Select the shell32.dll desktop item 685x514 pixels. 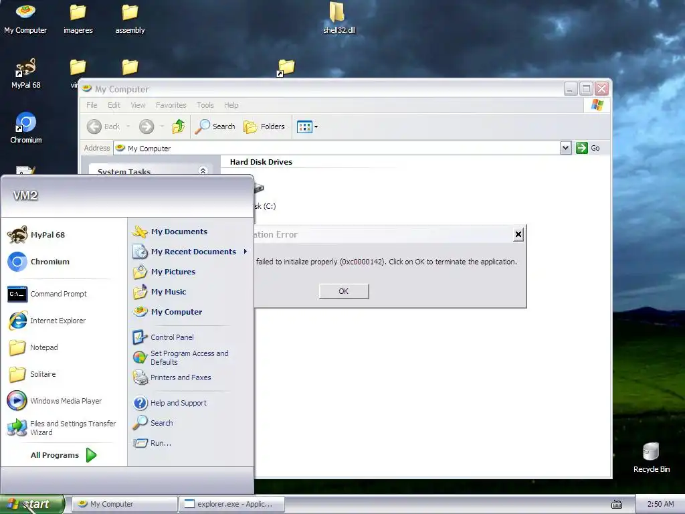[338, 18]
